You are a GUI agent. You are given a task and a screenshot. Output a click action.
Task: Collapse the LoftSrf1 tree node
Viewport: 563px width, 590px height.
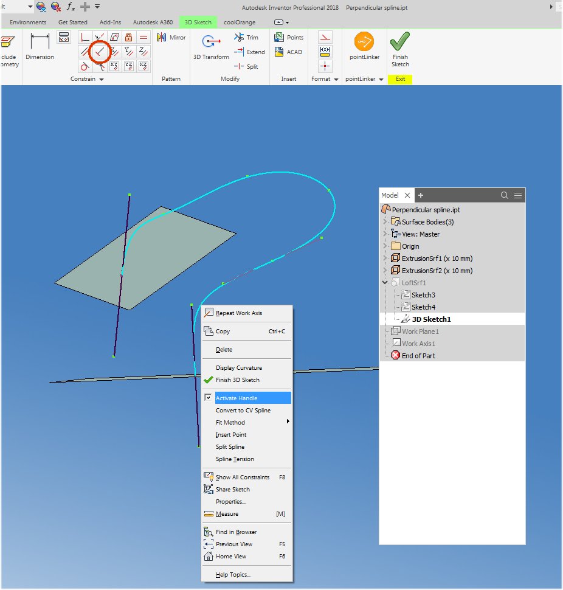coord(385,282)
